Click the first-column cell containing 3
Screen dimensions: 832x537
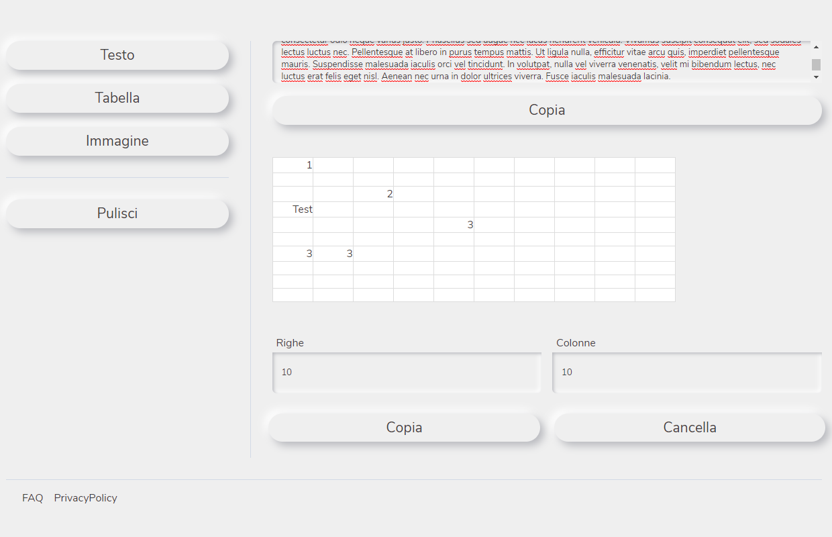pyautogui.click(x=293, y=254)
